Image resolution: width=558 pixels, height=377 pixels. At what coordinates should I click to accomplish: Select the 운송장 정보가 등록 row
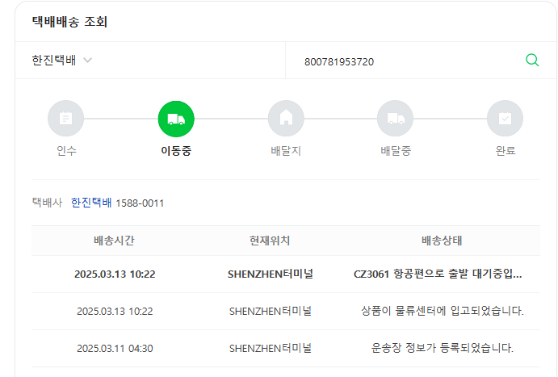tap(286, 348)
